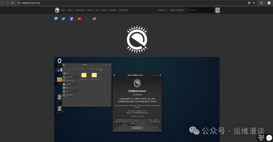Select Desktop in Home window sidebar
The width and height of the screenshot is (273, 142).
click(71, 84)
